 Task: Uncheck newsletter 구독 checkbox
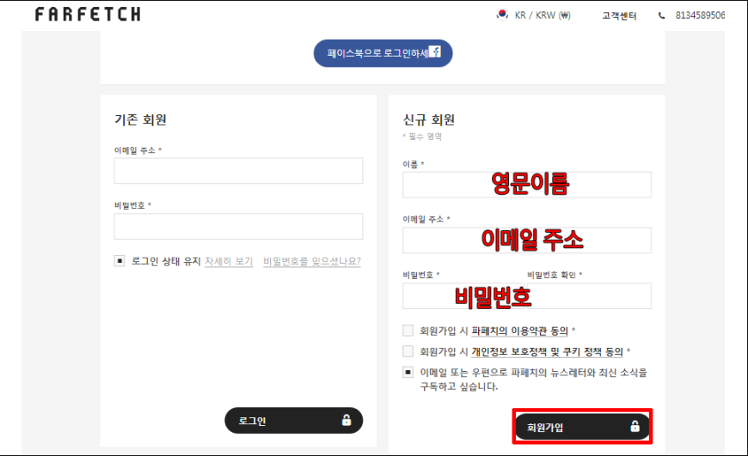(x=408, y=372)
